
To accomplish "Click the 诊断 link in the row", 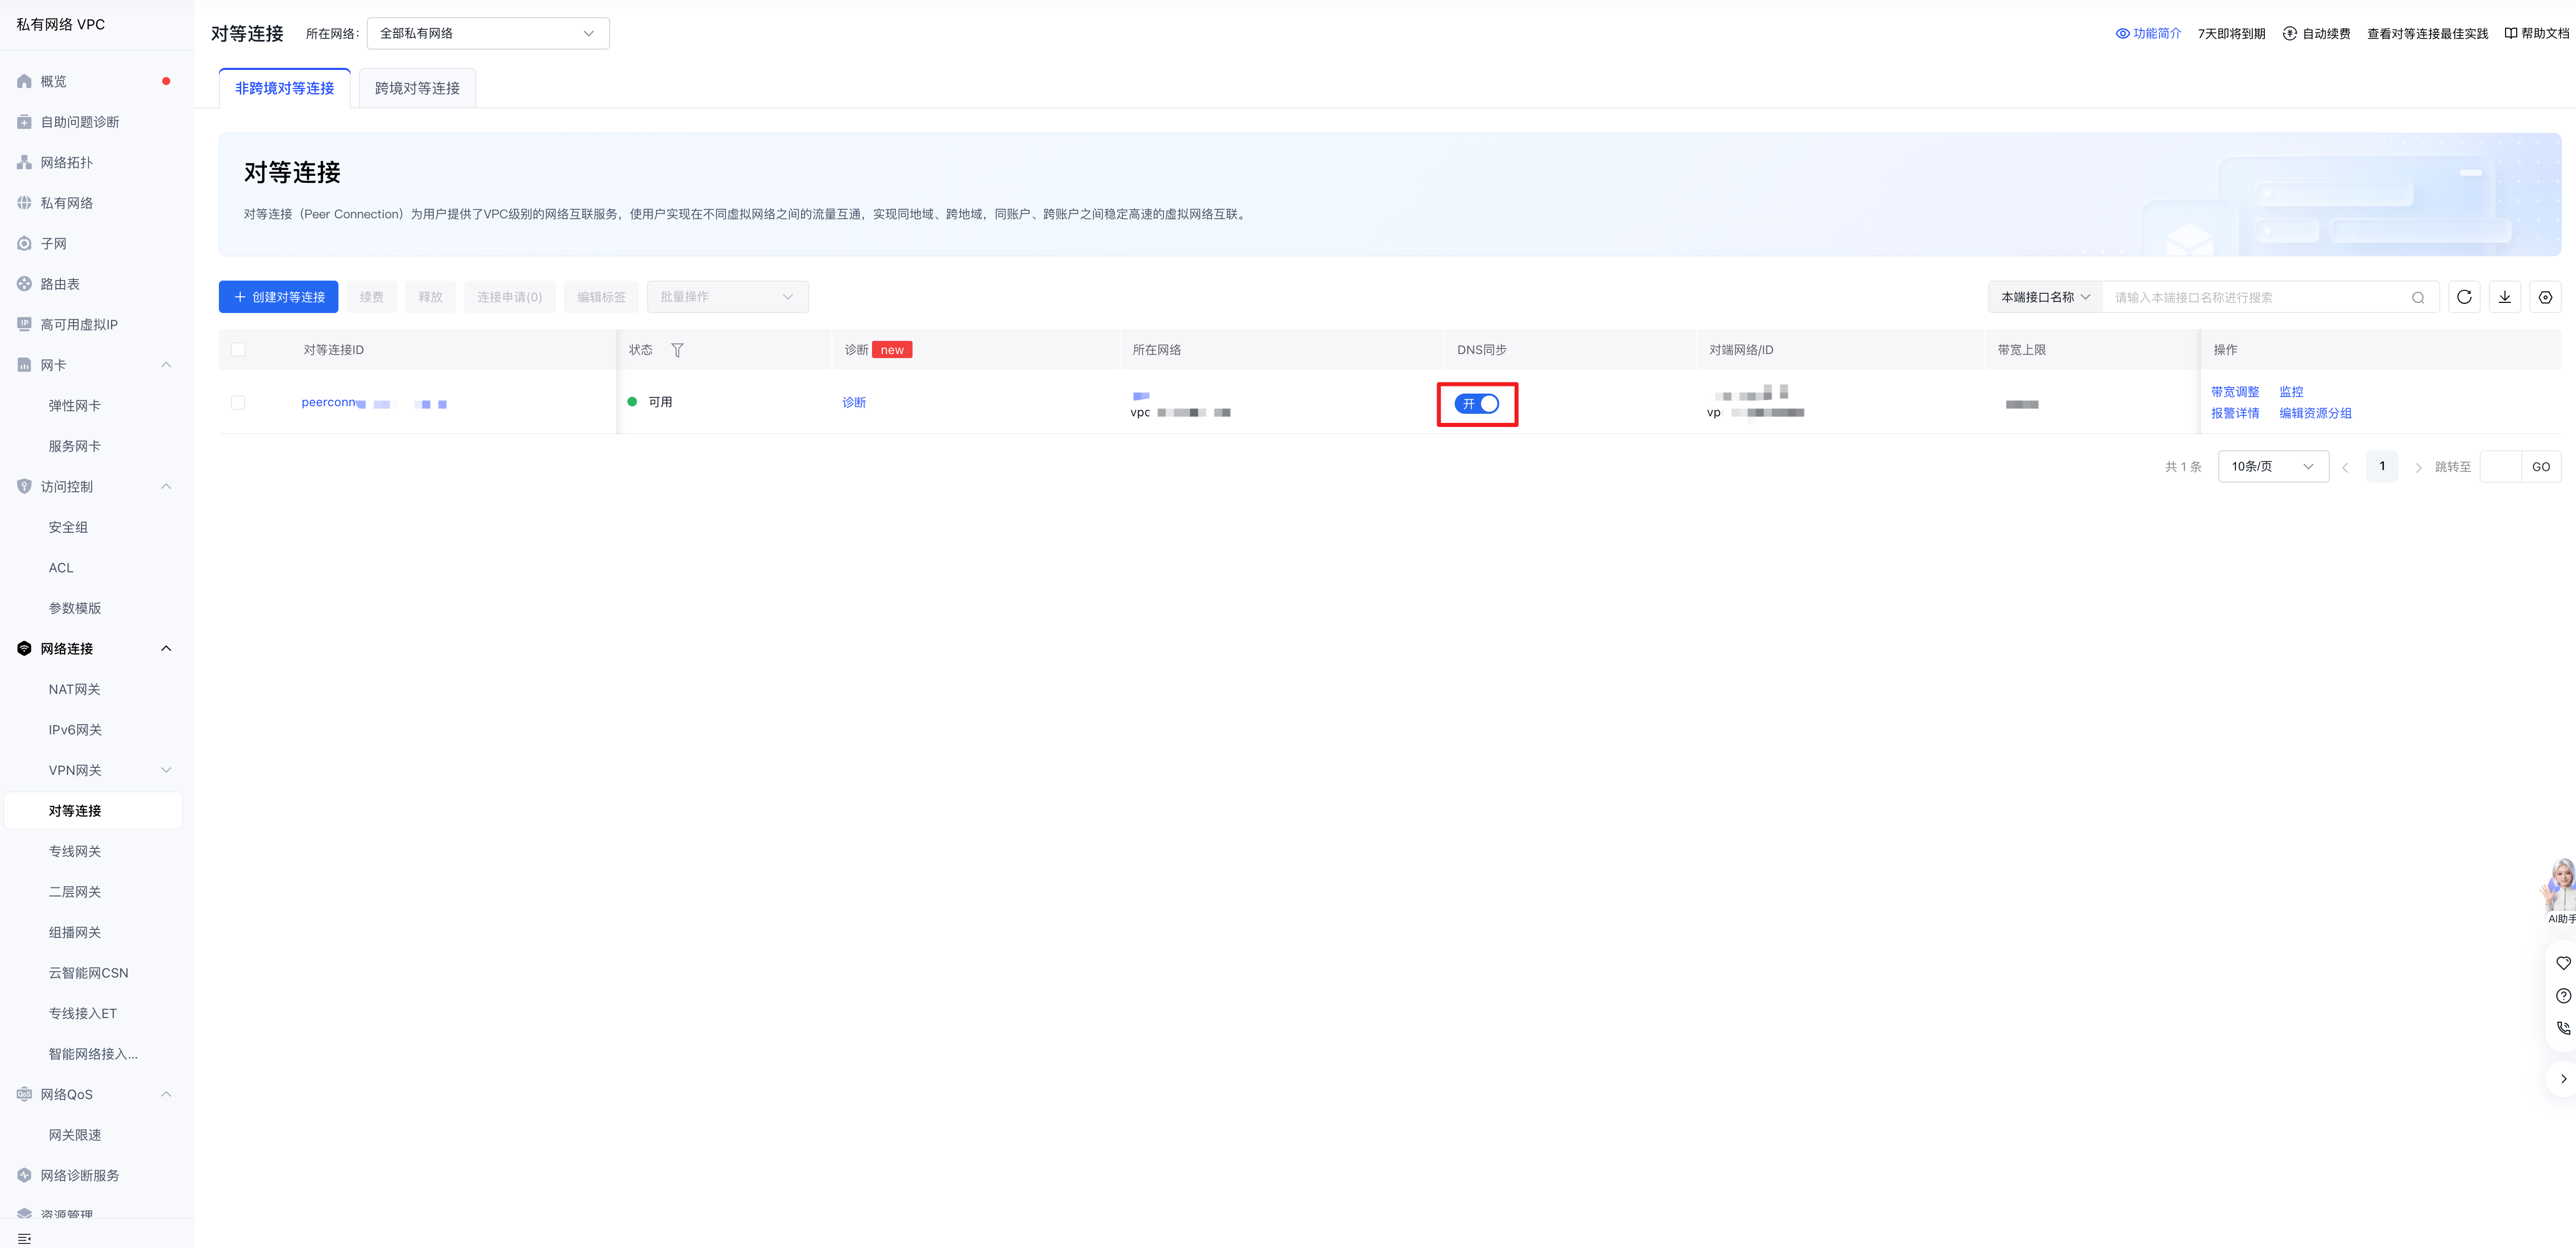I will click(x=854, y=402).
